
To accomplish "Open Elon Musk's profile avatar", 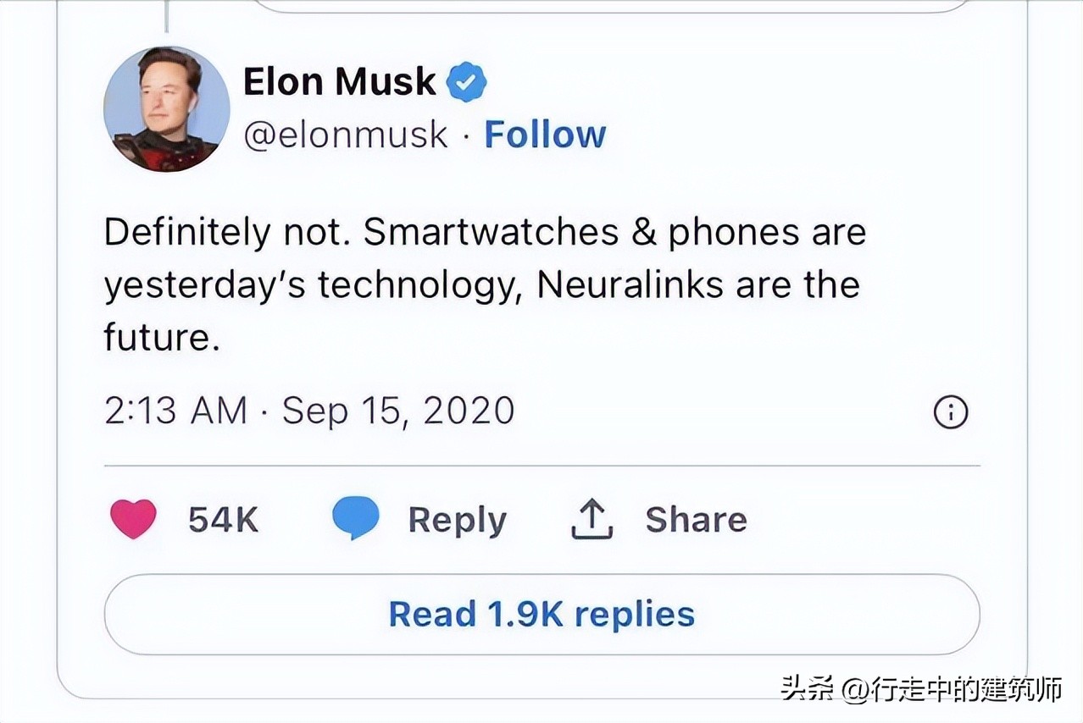I will click(x=166, y=109).
